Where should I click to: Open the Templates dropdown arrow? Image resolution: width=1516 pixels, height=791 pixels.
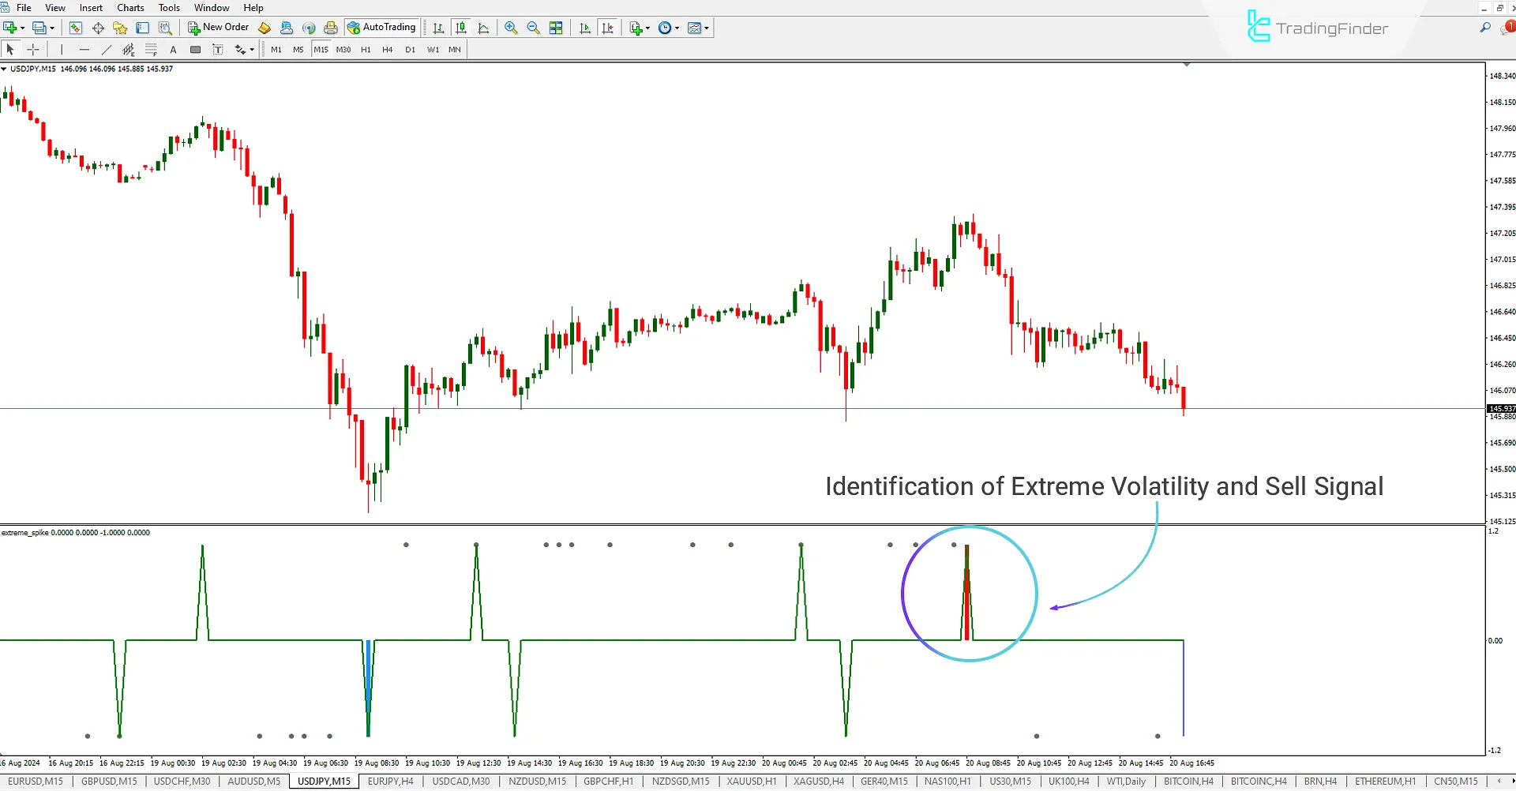click(707, 28)
